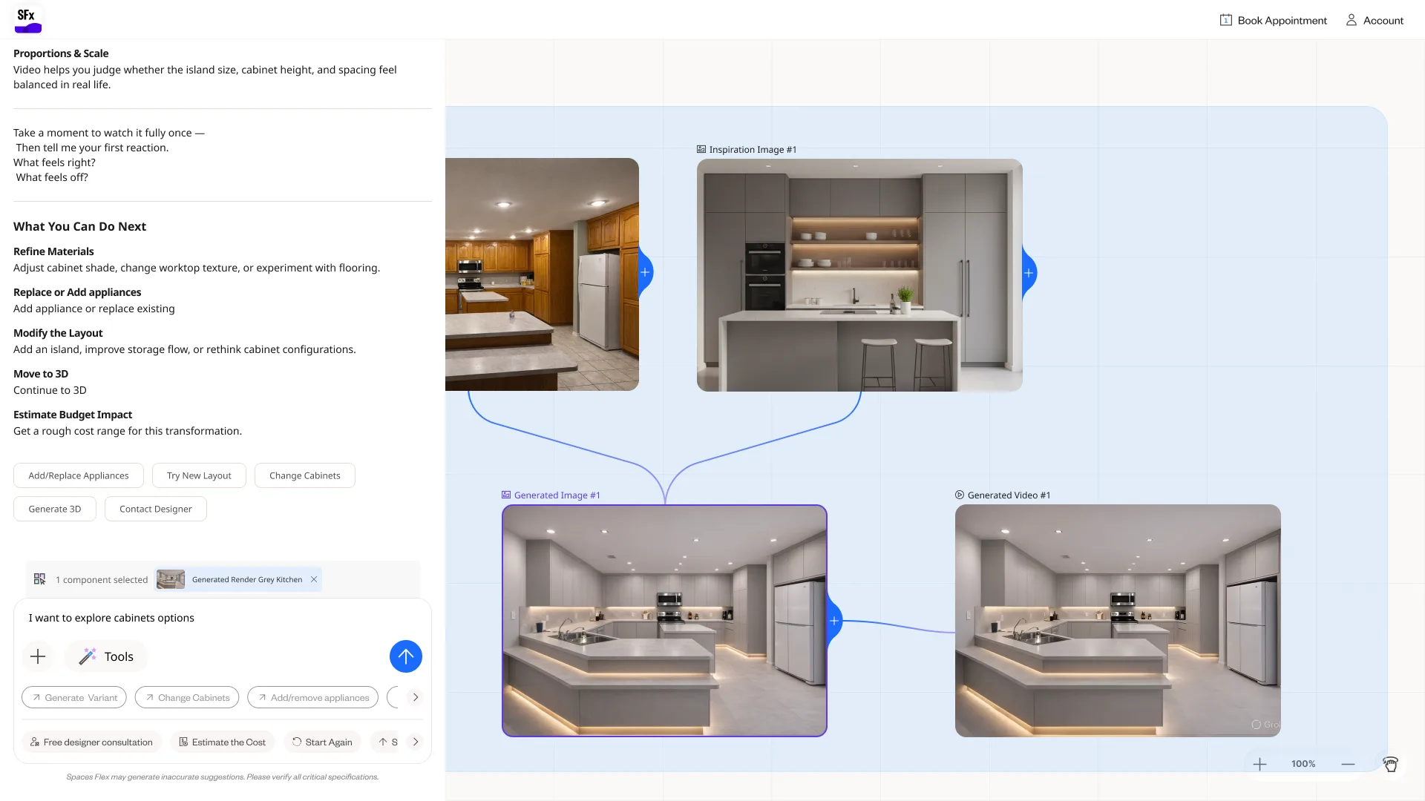Click the SFx logo icon
The width and height of the screenshot is (1425, 801).
point(28,19)
